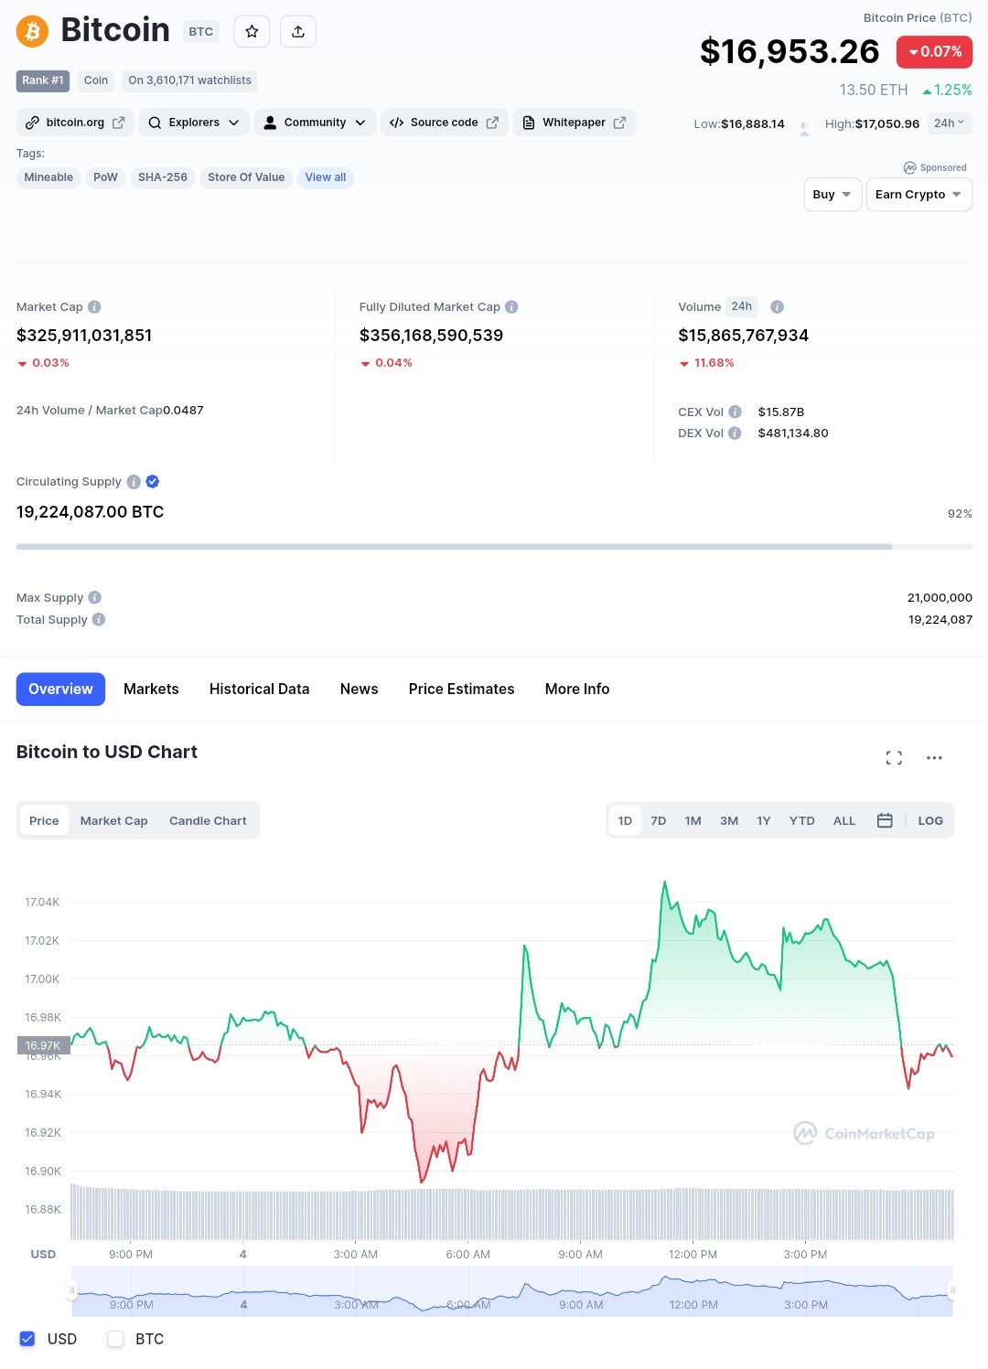This screenshot has height=1369, width=988.
Task: Click the DEX Vol info icon
Action: (x=735, y=433)
